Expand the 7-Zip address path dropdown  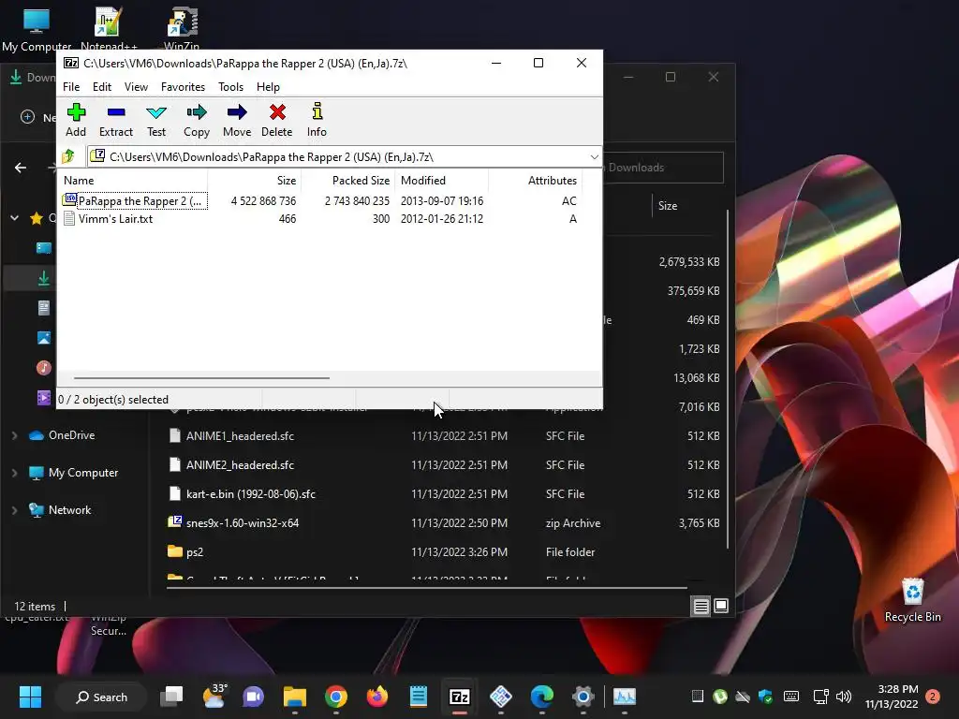click(x=594, y=157)
